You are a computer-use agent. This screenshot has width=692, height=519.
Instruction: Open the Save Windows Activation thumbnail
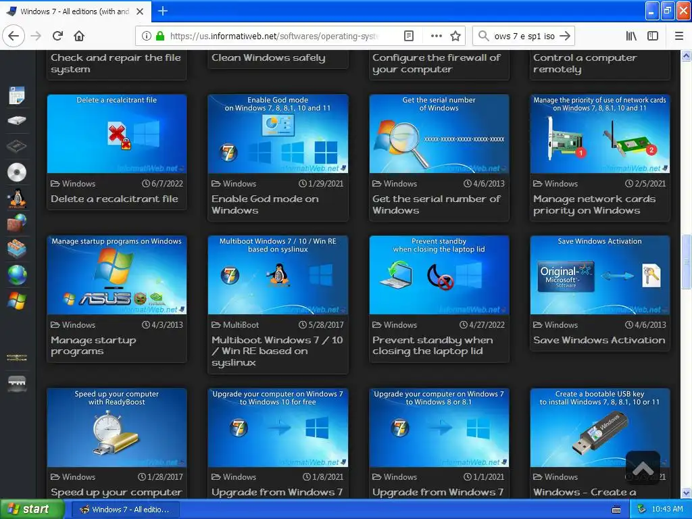(x=600, y=275)
